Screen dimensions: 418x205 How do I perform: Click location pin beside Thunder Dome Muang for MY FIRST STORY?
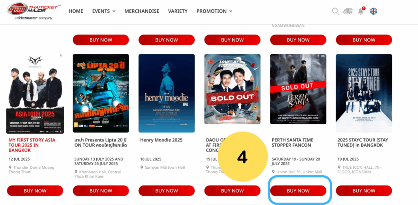click(x=10, y=168)
